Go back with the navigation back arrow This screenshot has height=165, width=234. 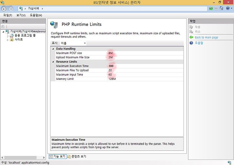click(x=4, y=9)
